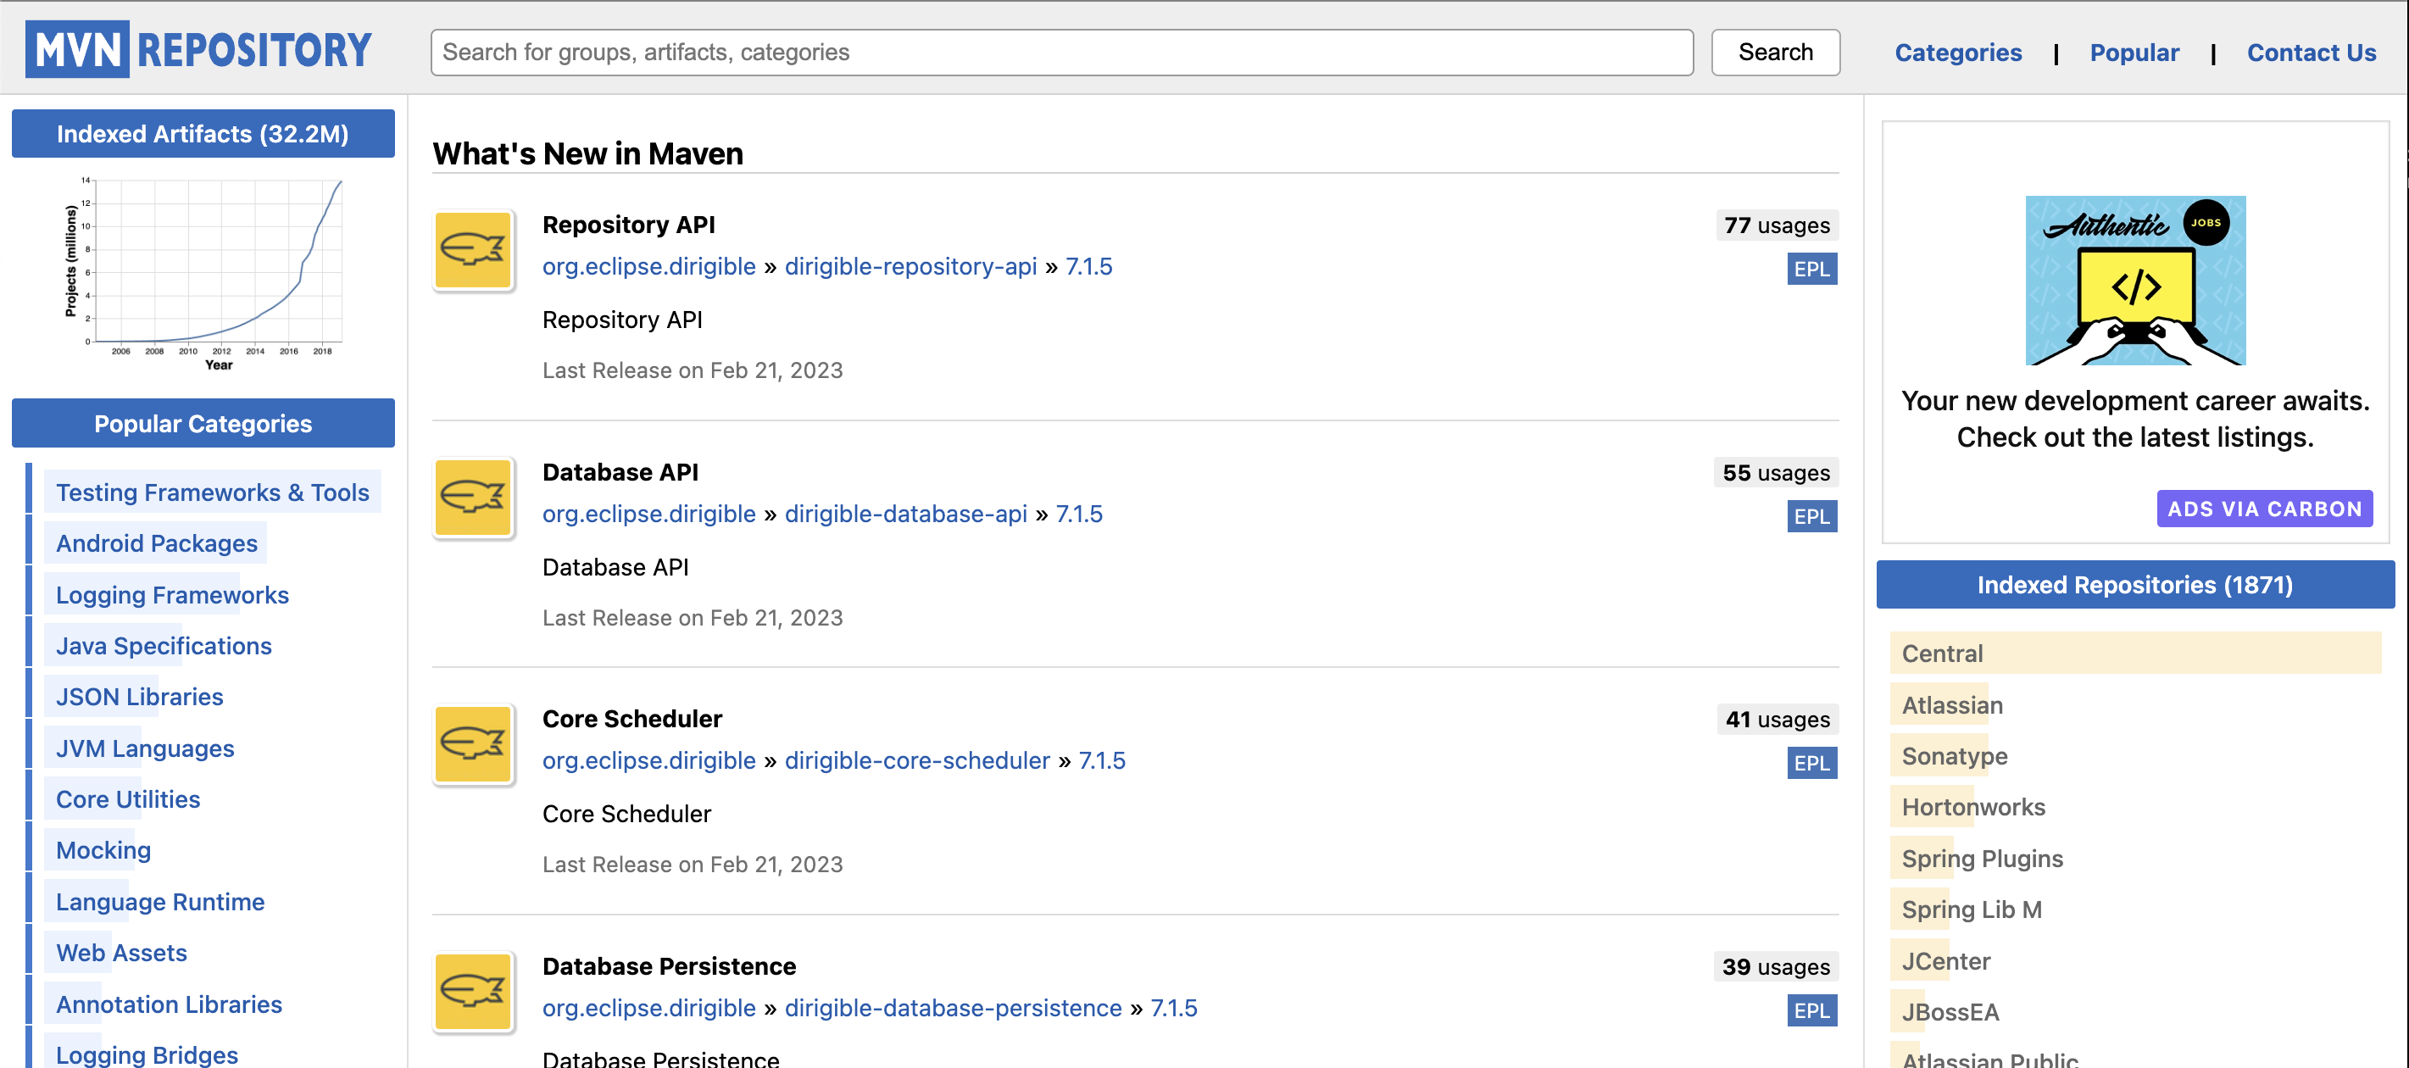
Task: Click the Core Scheduler dirigible icon
Action: click(473, 743)
